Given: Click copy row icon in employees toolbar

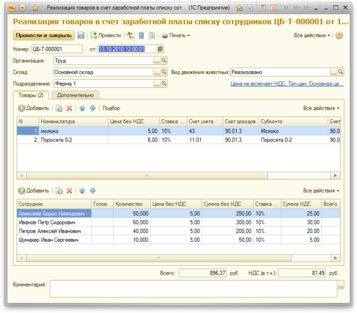Looking at the screenshot, I should [59, 191].
